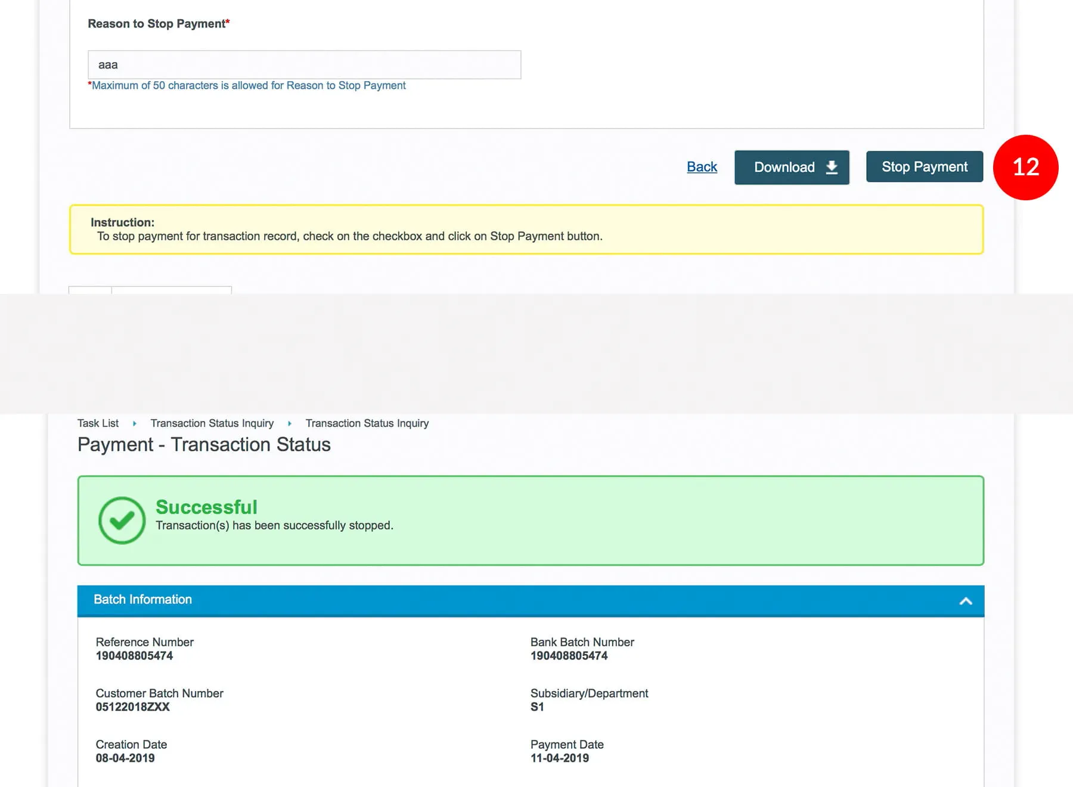The image size is (1073, 787).
Task: Click the arrow before the last breadcrumb
Action: tap(290, 423)
